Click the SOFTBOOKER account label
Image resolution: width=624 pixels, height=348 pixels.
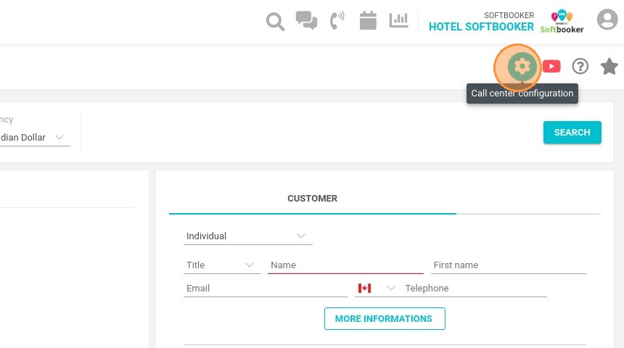[x=509, y=15]
